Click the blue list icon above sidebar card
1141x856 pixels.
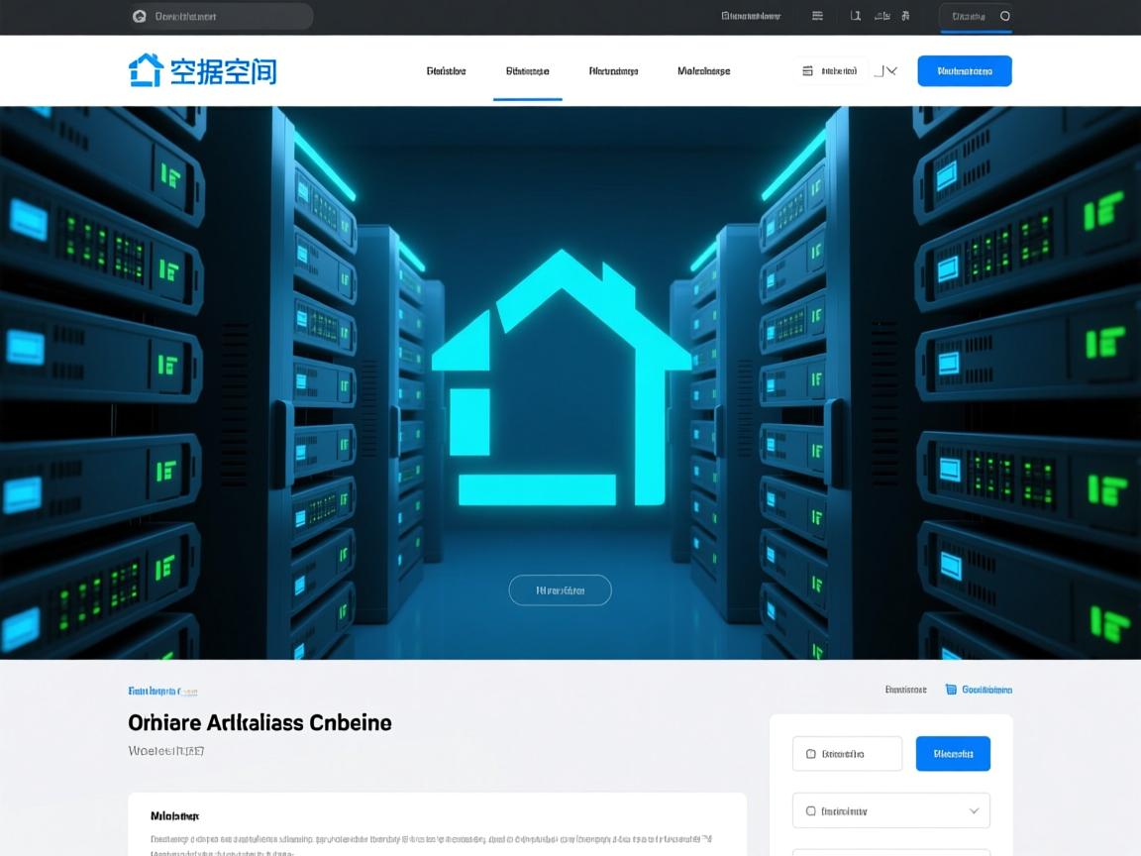(951, 690)
